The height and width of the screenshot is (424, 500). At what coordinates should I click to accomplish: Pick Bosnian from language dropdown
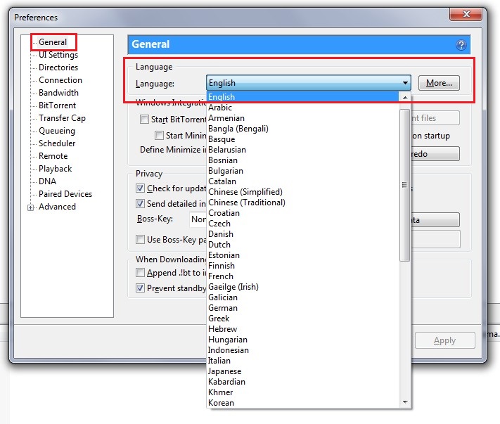[303, 160]
